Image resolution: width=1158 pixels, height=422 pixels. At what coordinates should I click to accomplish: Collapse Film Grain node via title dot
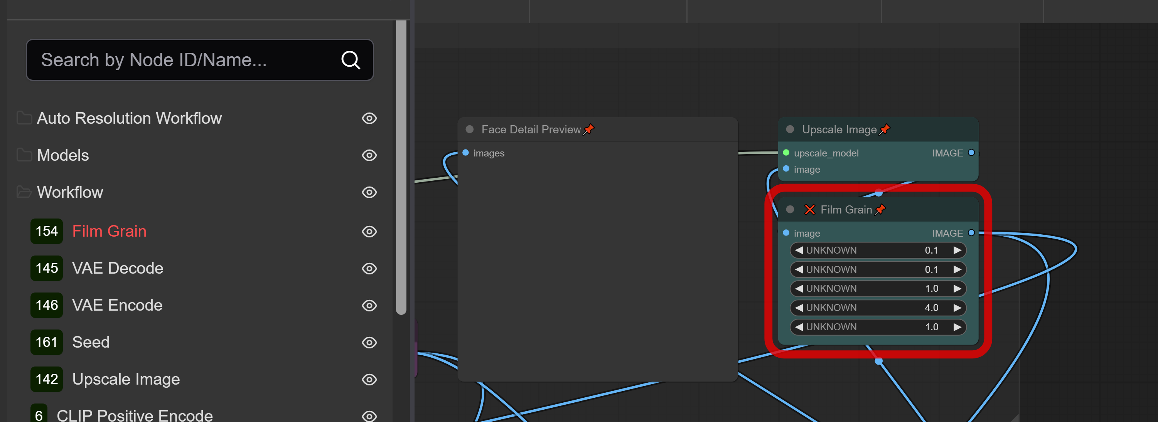[790, 209]
